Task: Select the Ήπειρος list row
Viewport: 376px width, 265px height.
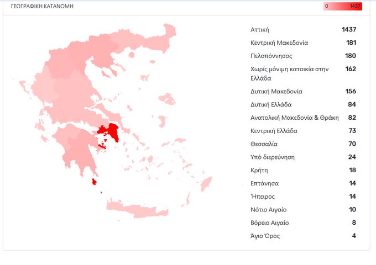Action: click(x=303, y=197)
